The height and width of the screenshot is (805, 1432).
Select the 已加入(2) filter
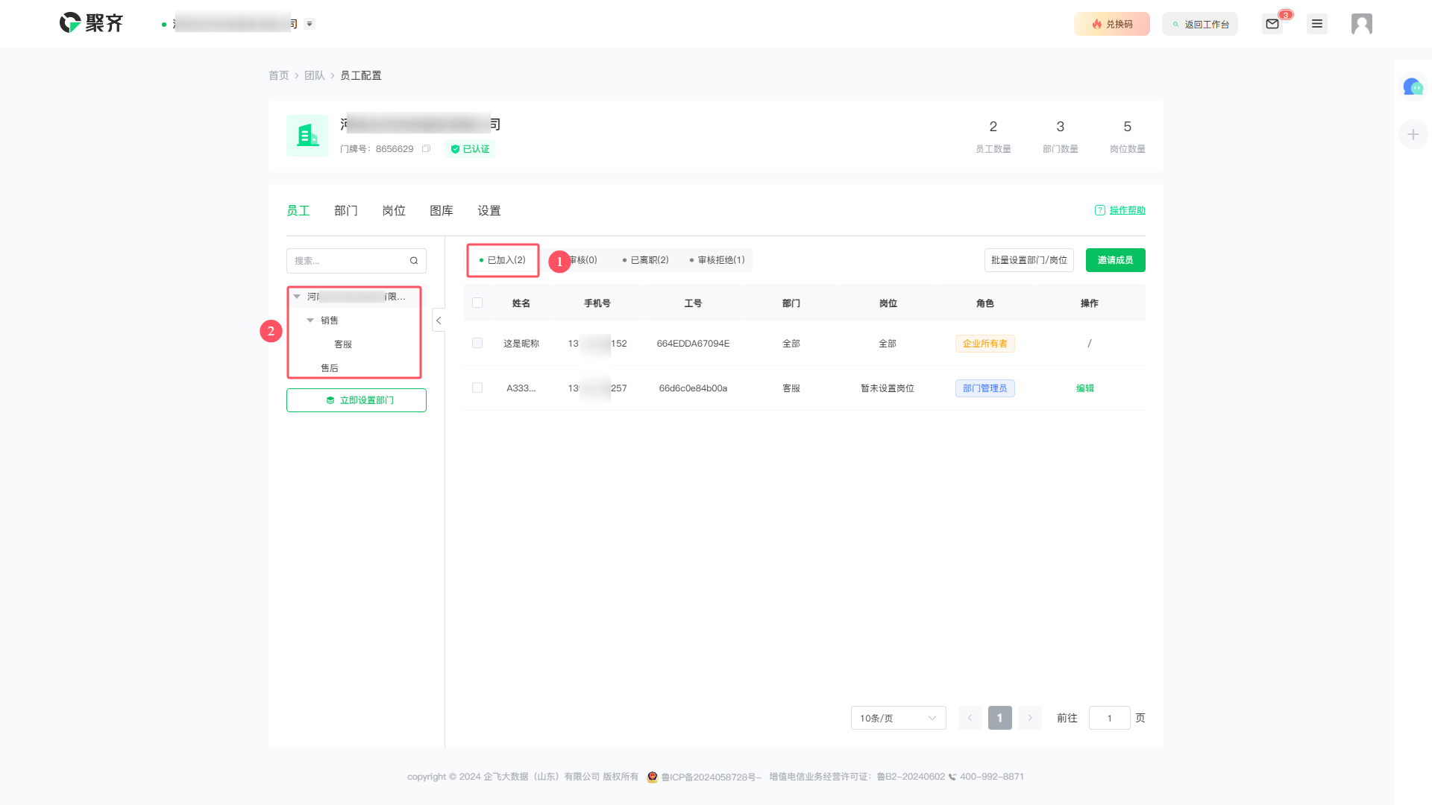click(x=502, y=260)
